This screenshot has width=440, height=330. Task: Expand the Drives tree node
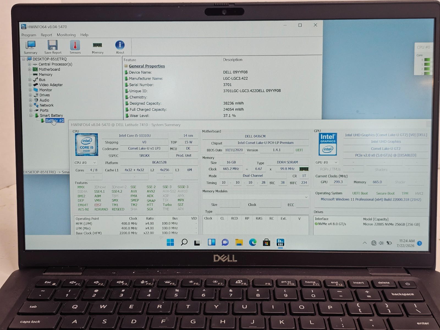[x=30, y=95]
